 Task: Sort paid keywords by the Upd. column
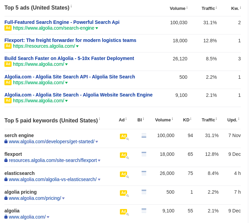tap(232, 120)
